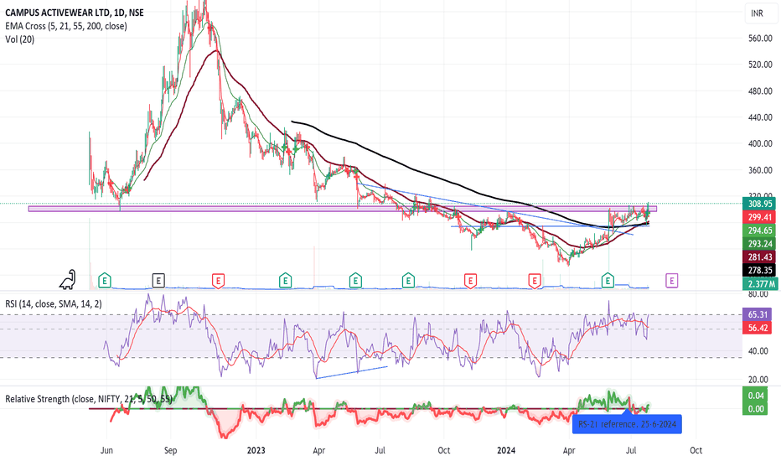Click the green E marker between 2023 and Apr 2023
Image resolution: width=781 pixels, height=461 pixels.
(x=285, y=281)
